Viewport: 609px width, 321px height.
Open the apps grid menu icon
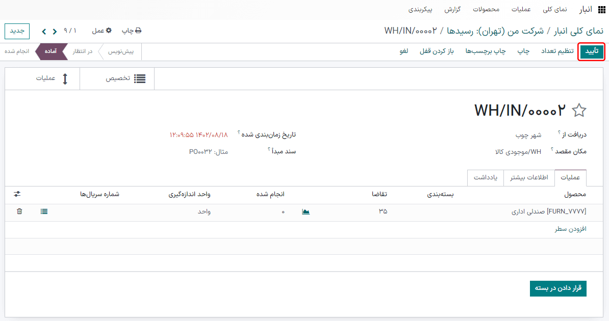[602, 10]
